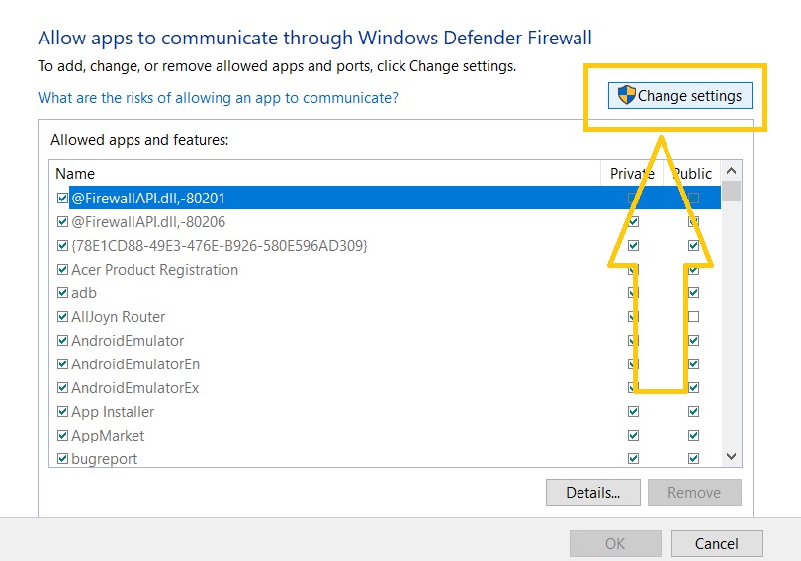Toggle the AllJoyn Router Public checkbox
This screenshot has width=801, height=561.
tap(693, 317)
